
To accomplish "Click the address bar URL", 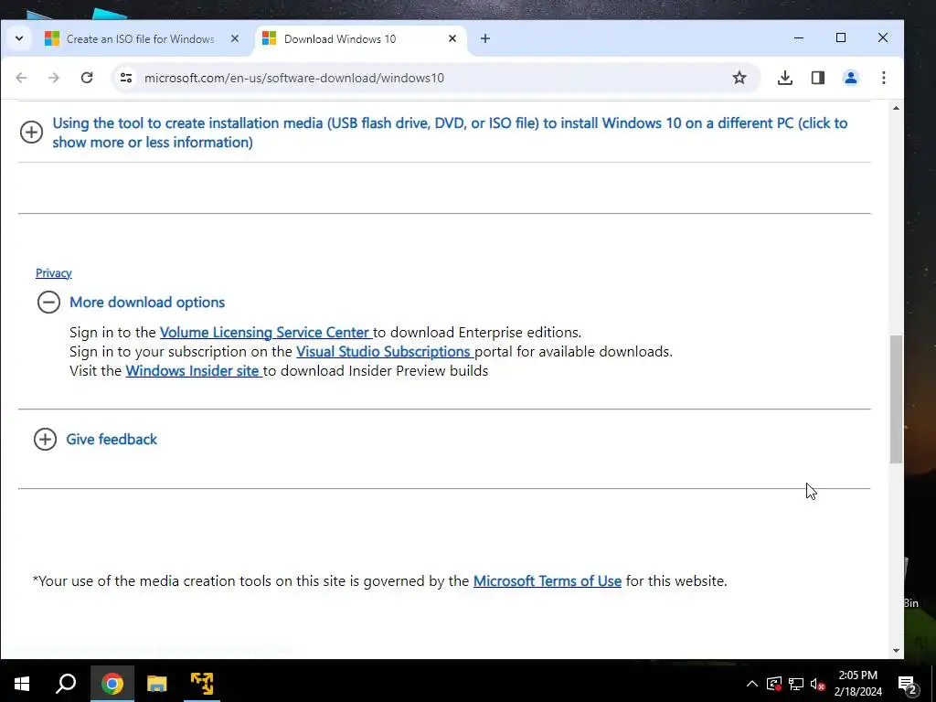I will click(294, 79).
